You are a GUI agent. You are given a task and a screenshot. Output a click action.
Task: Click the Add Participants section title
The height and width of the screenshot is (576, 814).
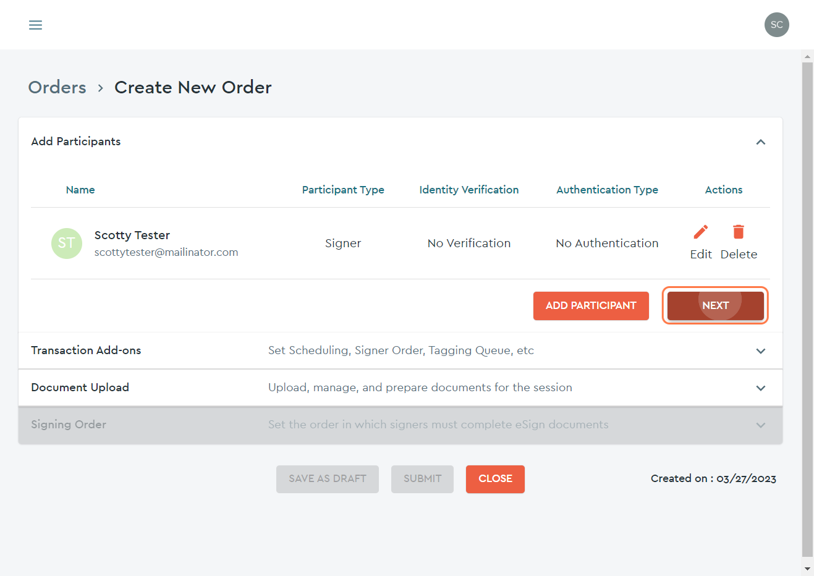pos(76,142)
